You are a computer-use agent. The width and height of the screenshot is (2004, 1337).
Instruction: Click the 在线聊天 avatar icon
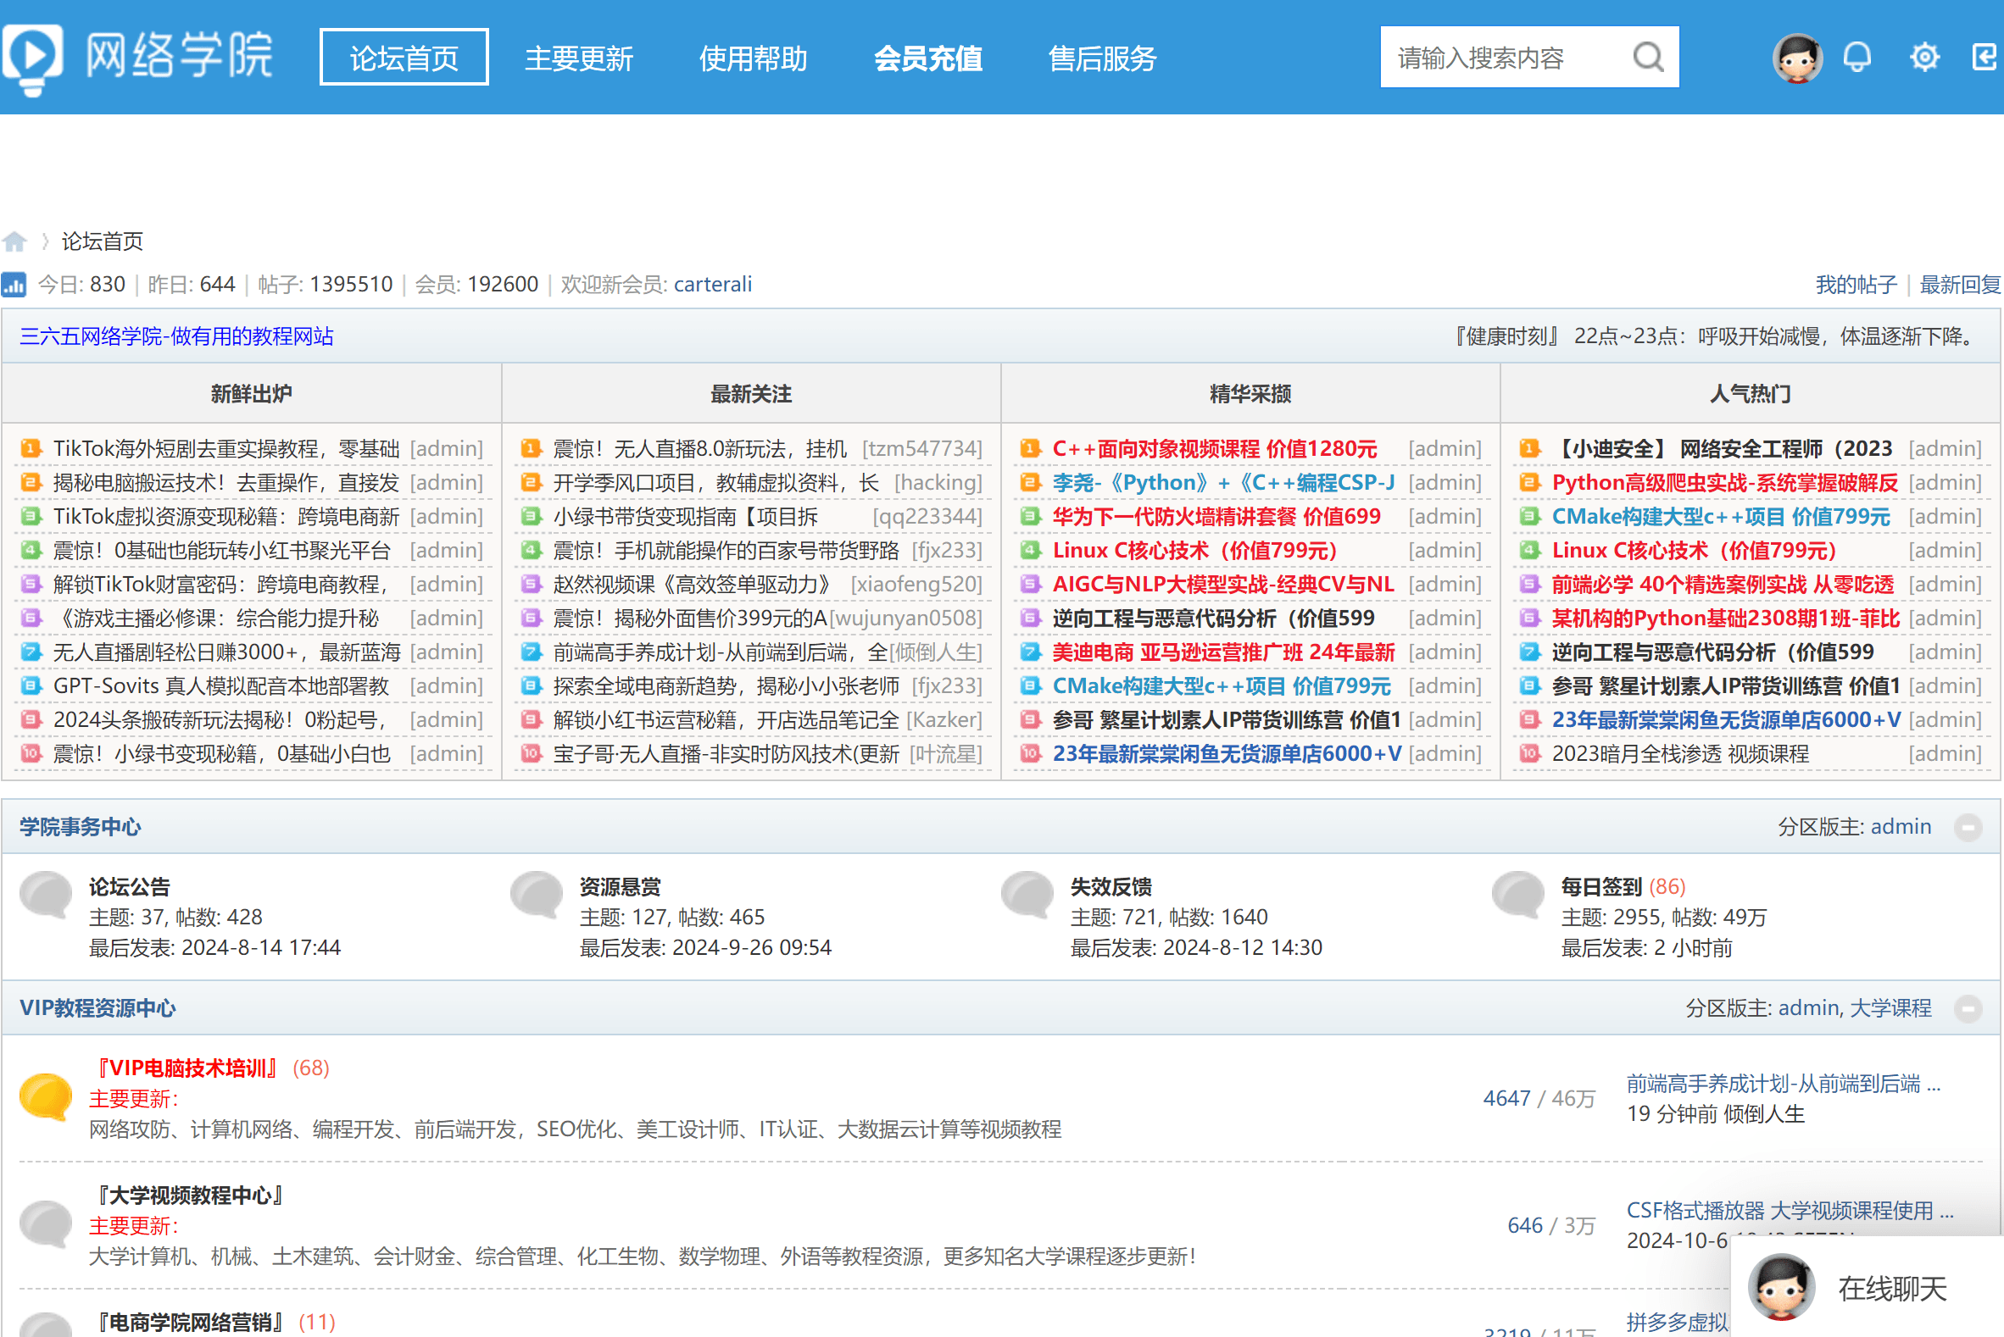(1781, 1288)
